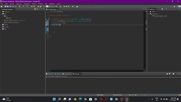Click the New Java Package toolbar icon

[32, 7]
